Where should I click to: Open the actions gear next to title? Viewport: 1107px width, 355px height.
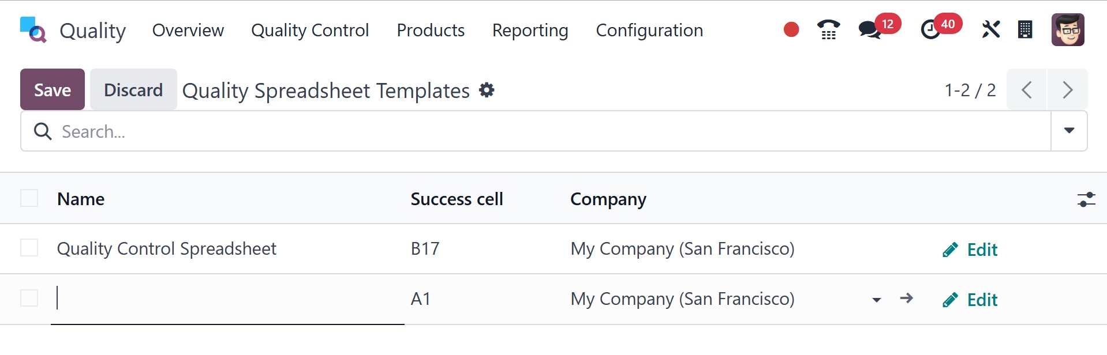tap(487, 90)
